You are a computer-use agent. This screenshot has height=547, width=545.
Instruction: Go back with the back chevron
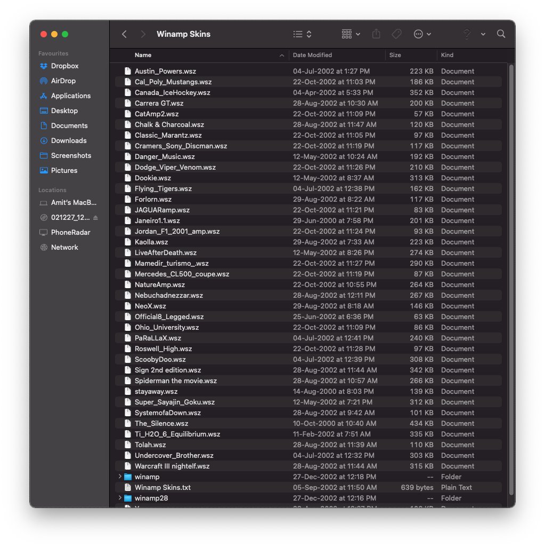click(124, 34)
